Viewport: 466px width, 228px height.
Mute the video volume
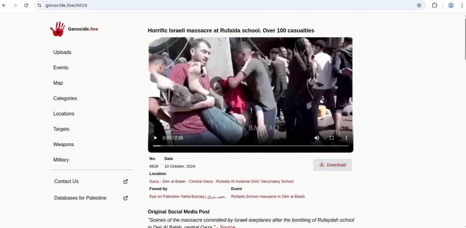317,138
